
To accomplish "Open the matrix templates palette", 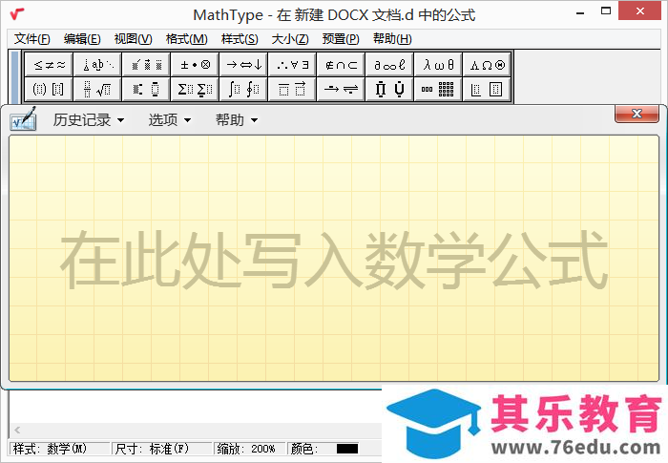I will [437, 89].
